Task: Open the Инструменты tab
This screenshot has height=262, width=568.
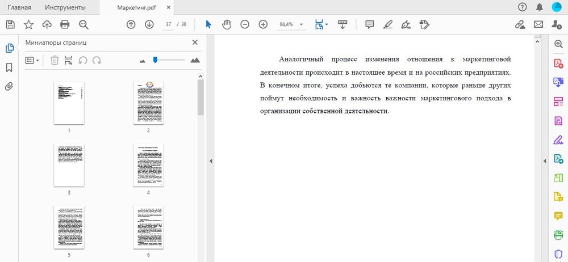Action: click(x=66, y=7)
